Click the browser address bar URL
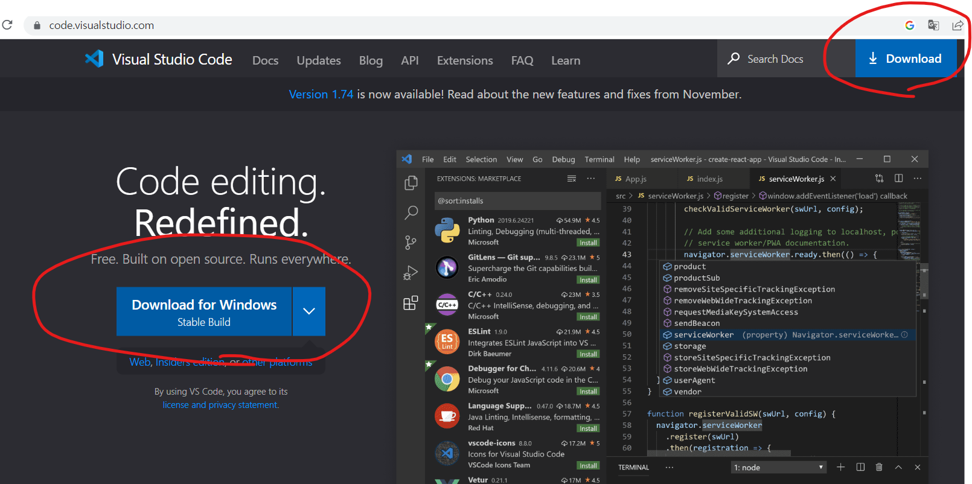This screenshot has height=484, width=972. click(x=101, y=25)
